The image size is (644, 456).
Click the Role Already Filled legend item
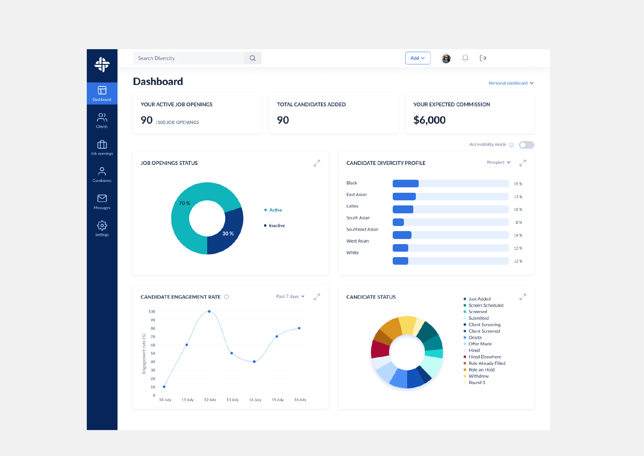484,363
